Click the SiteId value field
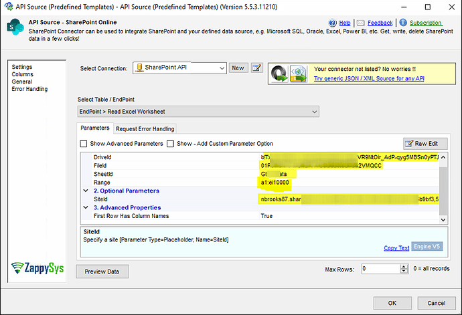This screenshot has width=462, height=315. tap(349, 199)
